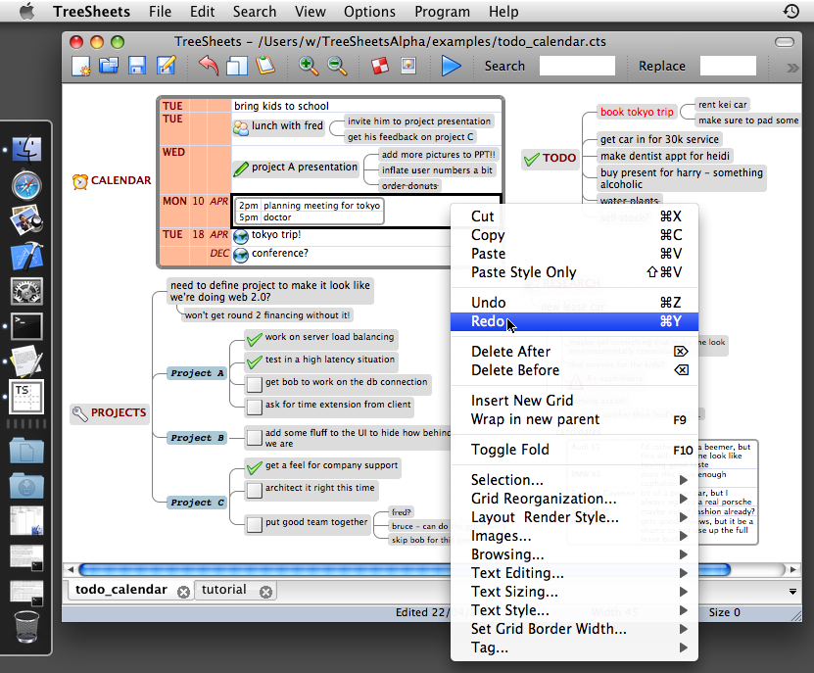Click the New file toolbar icon
Screen dimensions: 814x673
click(x=81, y=67)
